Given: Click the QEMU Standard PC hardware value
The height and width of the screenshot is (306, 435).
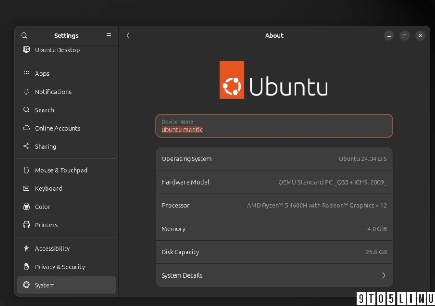Looking at the screenshot, I should point(332,182).
